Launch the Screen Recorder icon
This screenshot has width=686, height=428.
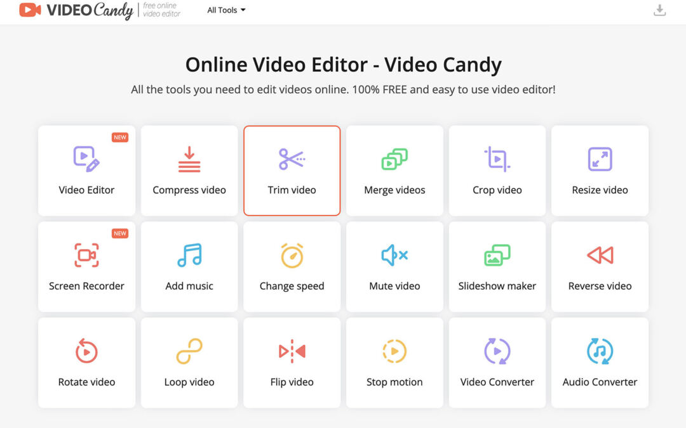coord(86,255)
